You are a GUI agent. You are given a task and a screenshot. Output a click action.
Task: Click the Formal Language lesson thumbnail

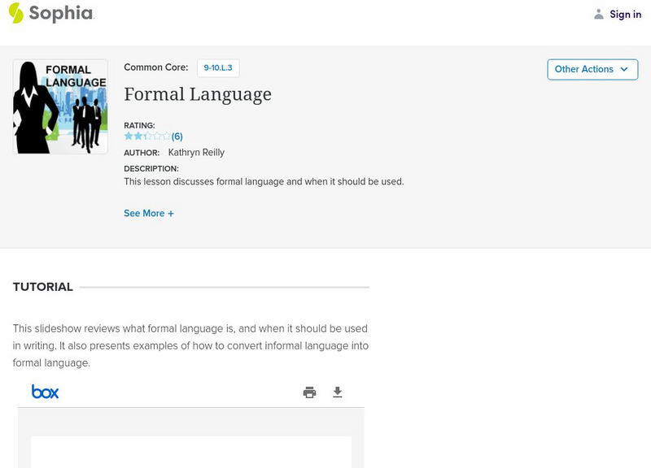(60, 106)
